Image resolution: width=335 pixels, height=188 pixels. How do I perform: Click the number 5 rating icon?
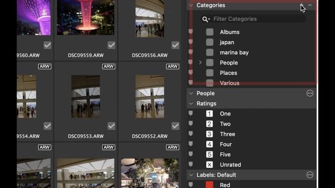click(209, 155)
